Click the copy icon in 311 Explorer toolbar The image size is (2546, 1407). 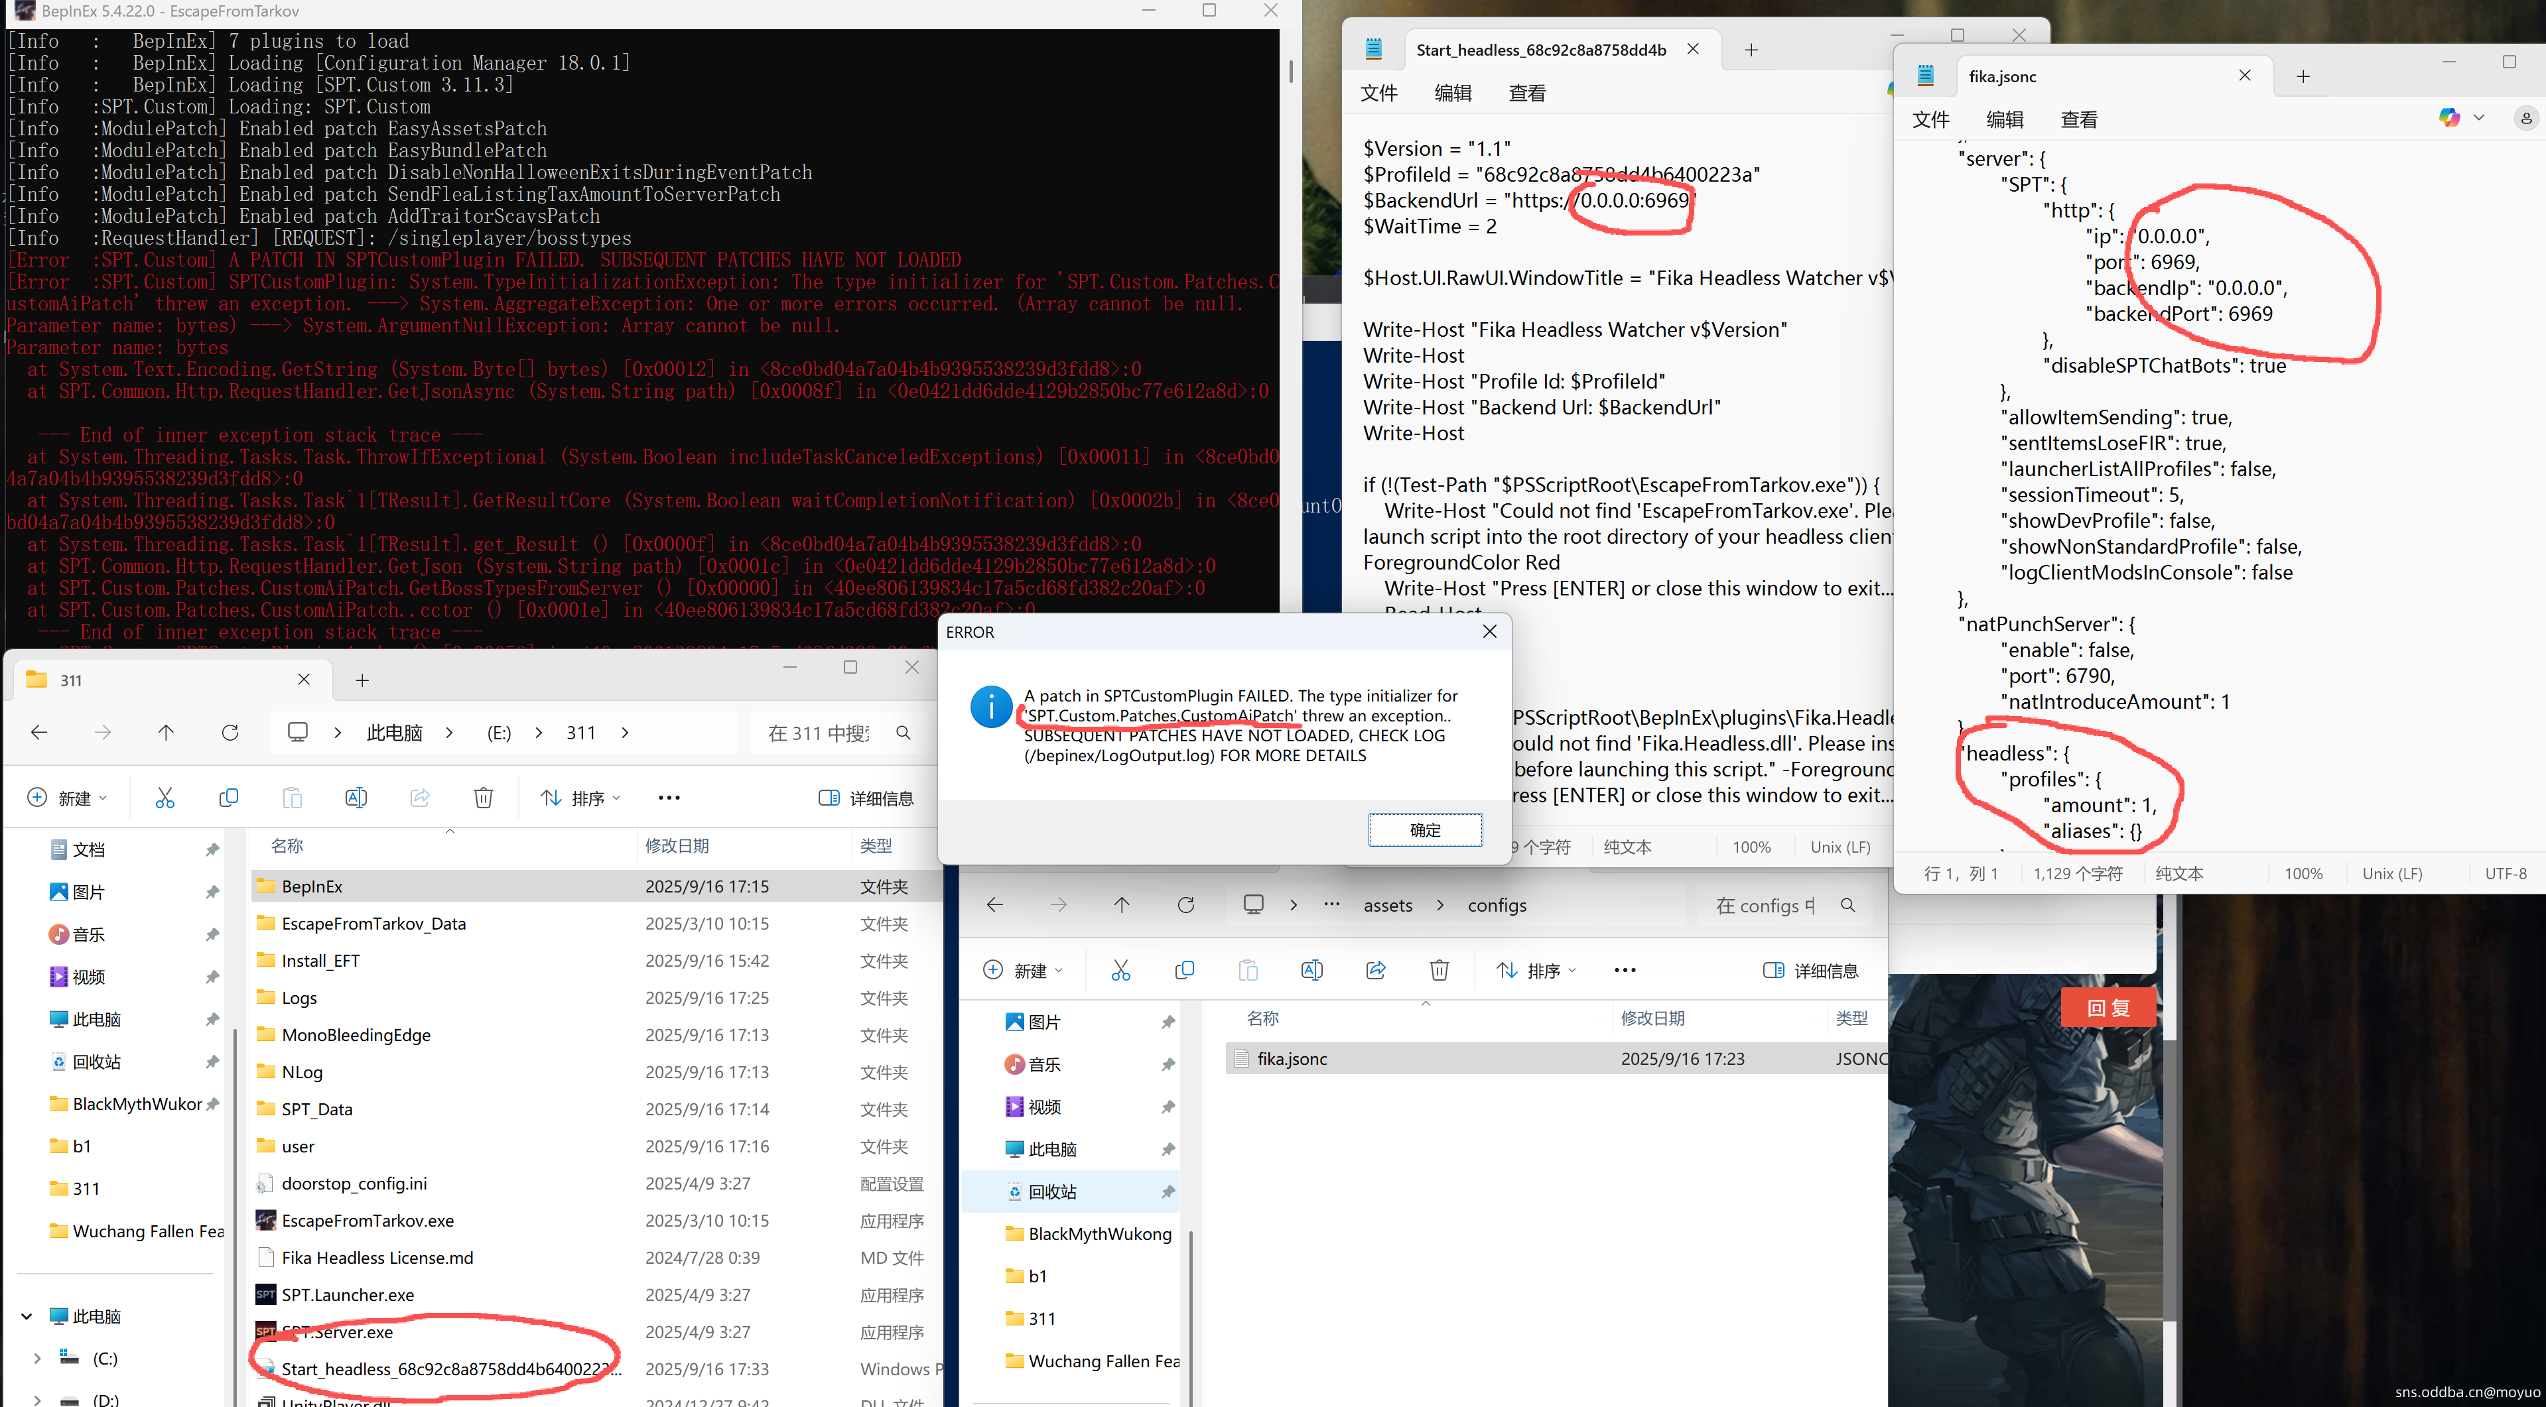point(228,798)
